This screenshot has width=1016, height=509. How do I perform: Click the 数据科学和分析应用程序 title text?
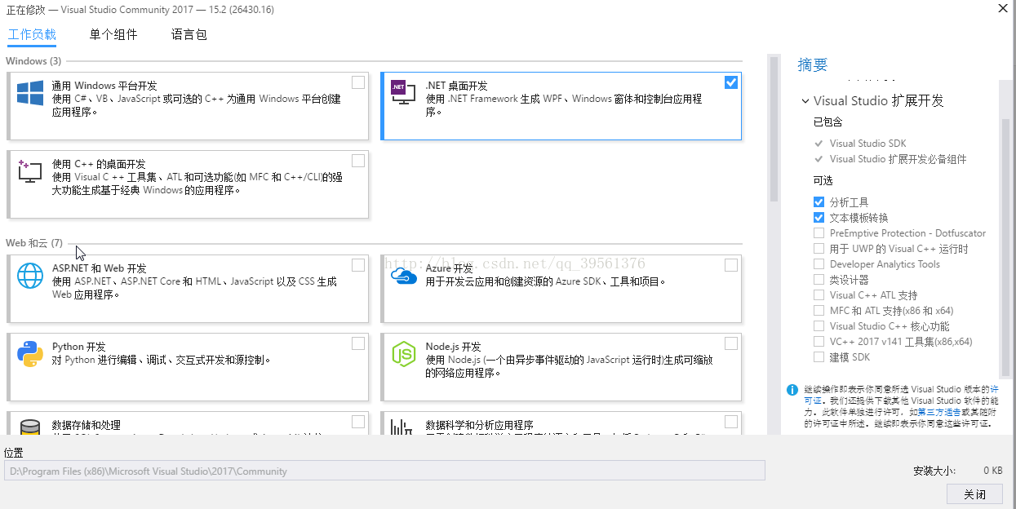point(480,425)
